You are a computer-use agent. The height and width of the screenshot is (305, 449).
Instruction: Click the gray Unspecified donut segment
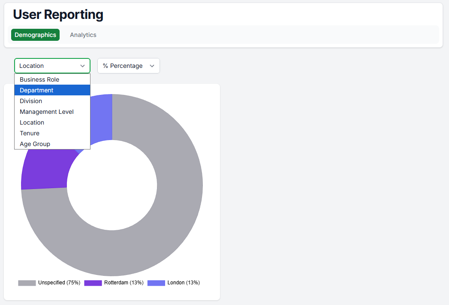[172, 215]
